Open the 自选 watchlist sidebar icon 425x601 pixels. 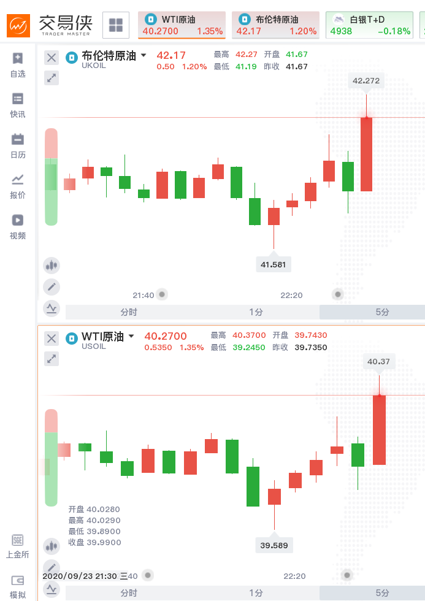coord(18,64)
